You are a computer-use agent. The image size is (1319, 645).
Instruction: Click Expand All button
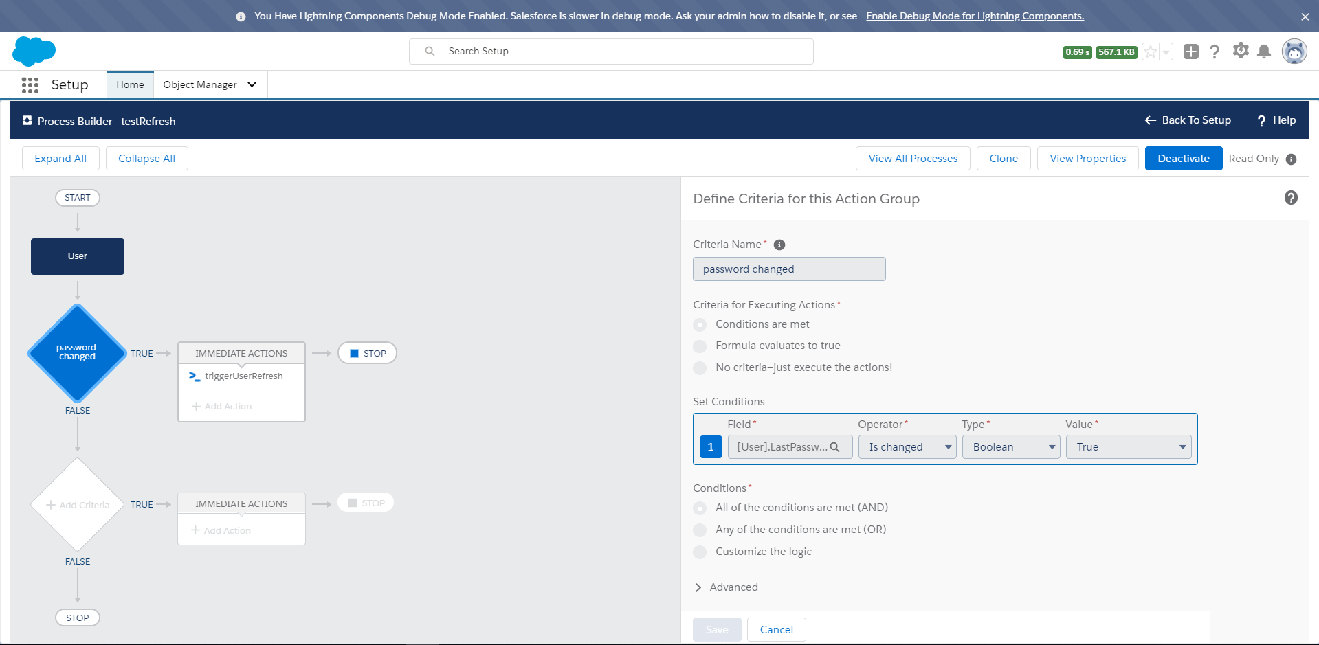pos(60,159)
